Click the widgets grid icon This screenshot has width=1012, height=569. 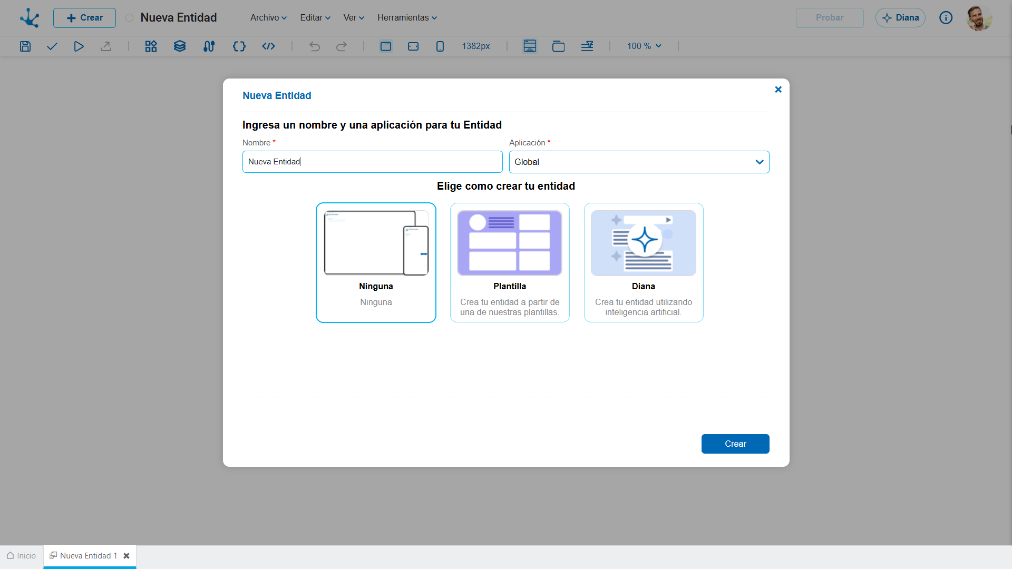click(x=151, y=46)
